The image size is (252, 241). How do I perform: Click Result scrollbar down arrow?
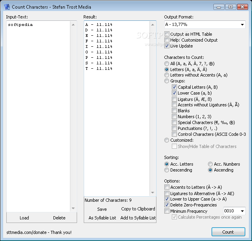click(x=153, y=193)
